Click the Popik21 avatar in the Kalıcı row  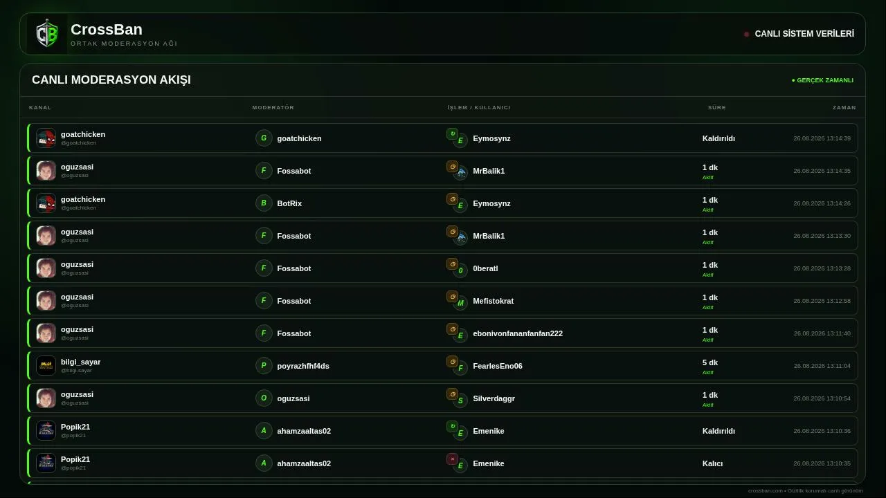[x=46, y=463]
